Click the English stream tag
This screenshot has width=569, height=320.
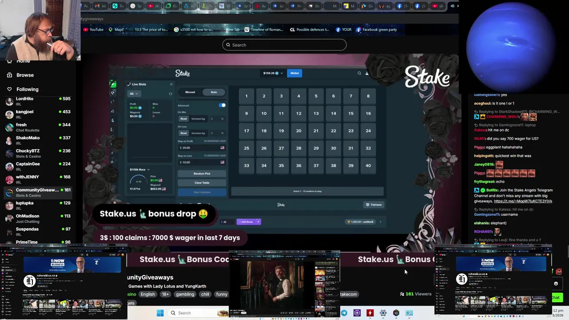coord(148,294)
